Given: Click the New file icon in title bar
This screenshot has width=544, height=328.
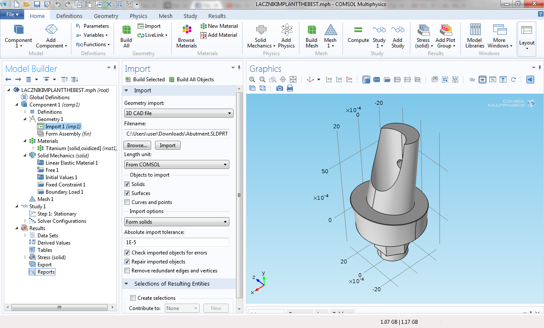Looking at the screenshot, I should [16, 4].
